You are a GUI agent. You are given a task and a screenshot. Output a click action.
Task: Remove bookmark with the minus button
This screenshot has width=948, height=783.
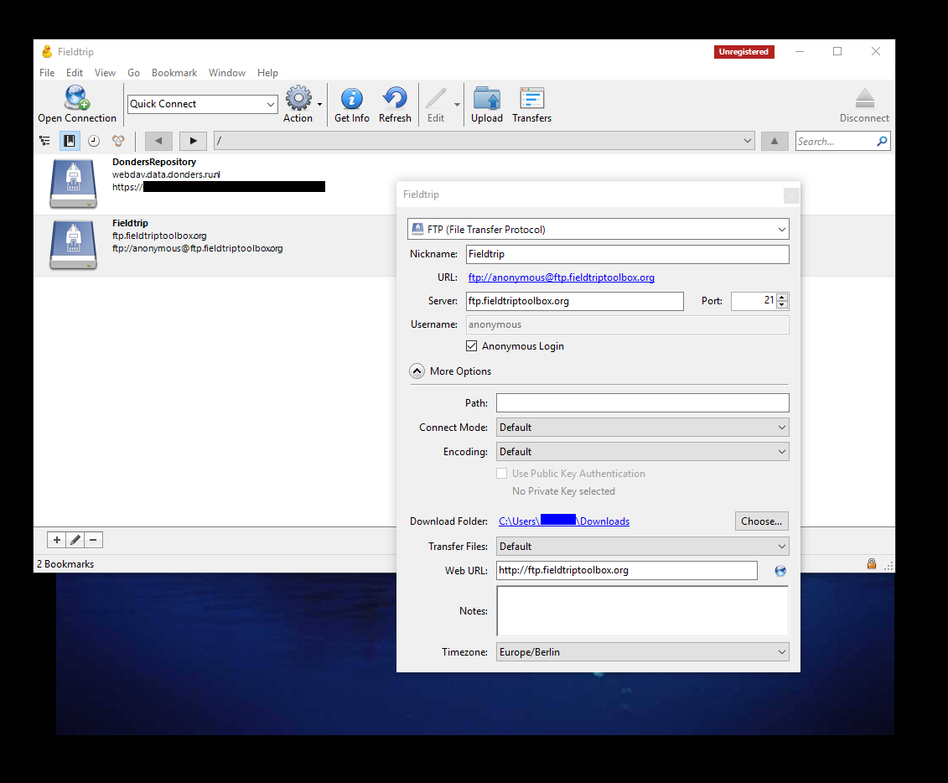point(93,540)
